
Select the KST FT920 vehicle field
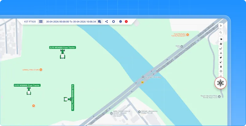pyautogui.click(x=30, y=22)
